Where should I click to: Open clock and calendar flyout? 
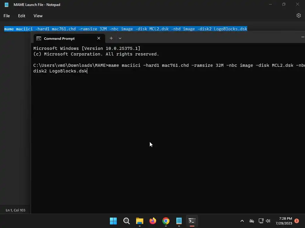284,221
